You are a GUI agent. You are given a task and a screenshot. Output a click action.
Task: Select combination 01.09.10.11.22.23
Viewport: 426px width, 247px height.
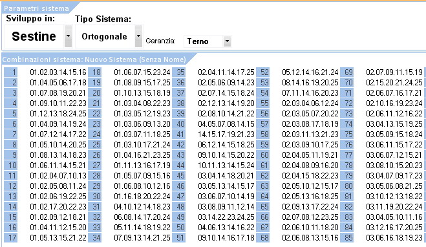(58, 103)
